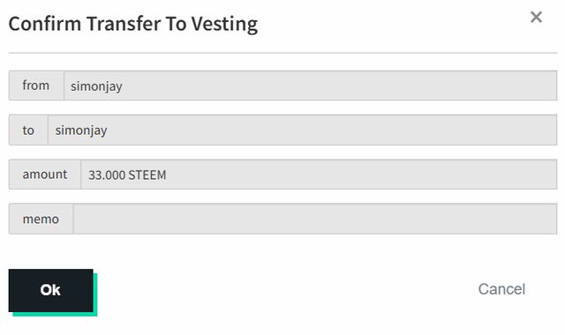Click the 'memo' field label

point(41,219)
